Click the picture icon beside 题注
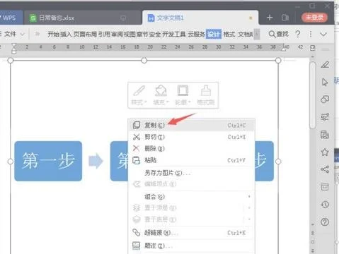 pos(137,246)
